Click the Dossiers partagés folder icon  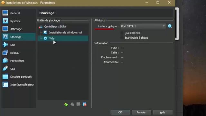5,76
